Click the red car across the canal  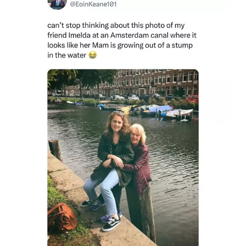click(x=192, y=98)
